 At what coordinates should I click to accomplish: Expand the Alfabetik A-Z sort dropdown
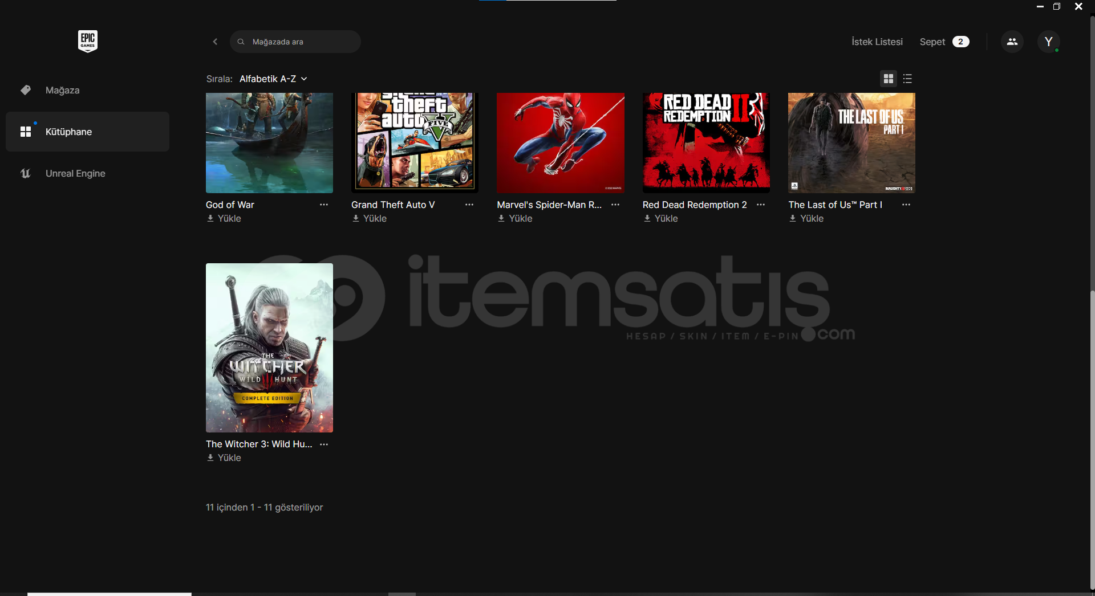coord(273,79)
